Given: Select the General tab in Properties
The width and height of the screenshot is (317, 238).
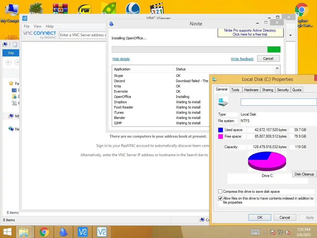Looking at the screenshot, I should point(222,89).
